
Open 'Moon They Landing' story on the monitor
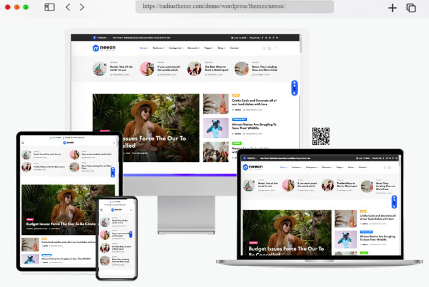click(264, 68)
